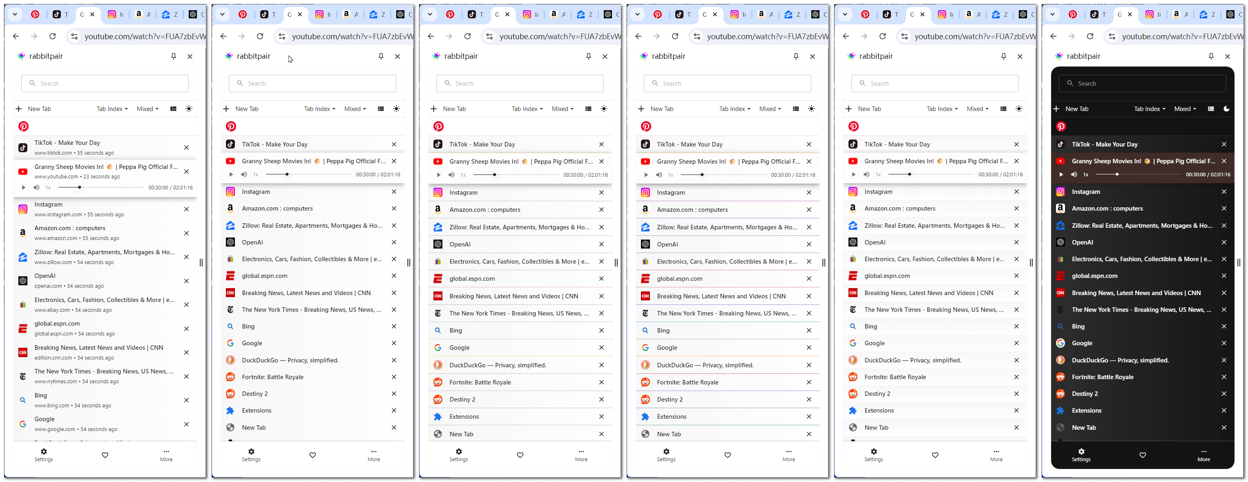Screen dimensions: 1248x482
Task: Toggle sun theme icon in panel showing site URLs
Action: pyautogui.click(x=189, y=109)
